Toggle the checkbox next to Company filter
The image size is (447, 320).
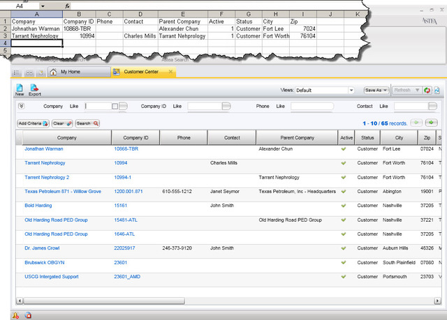[115, 107]
